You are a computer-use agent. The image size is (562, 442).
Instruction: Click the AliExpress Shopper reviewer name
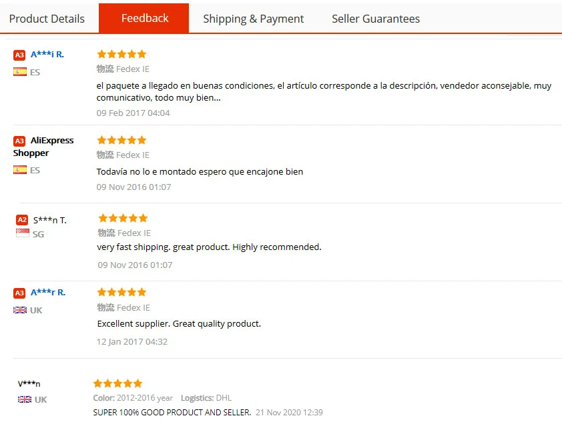(x=44, y=147)
